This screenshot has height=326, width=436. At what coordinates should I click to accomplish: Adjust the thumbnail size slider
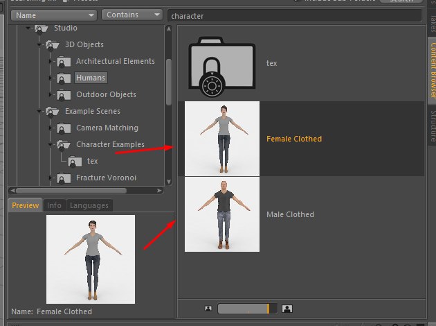247,309
